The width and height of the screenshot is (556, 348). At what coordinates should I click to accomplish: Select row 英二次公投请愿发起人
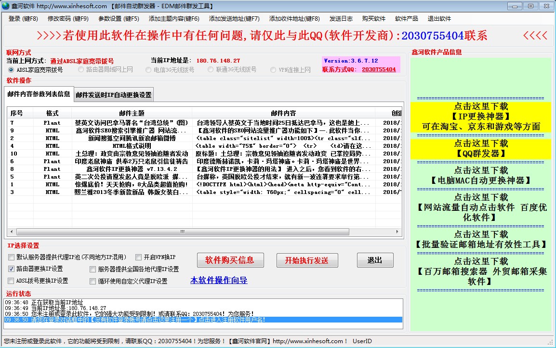[204, 177]
